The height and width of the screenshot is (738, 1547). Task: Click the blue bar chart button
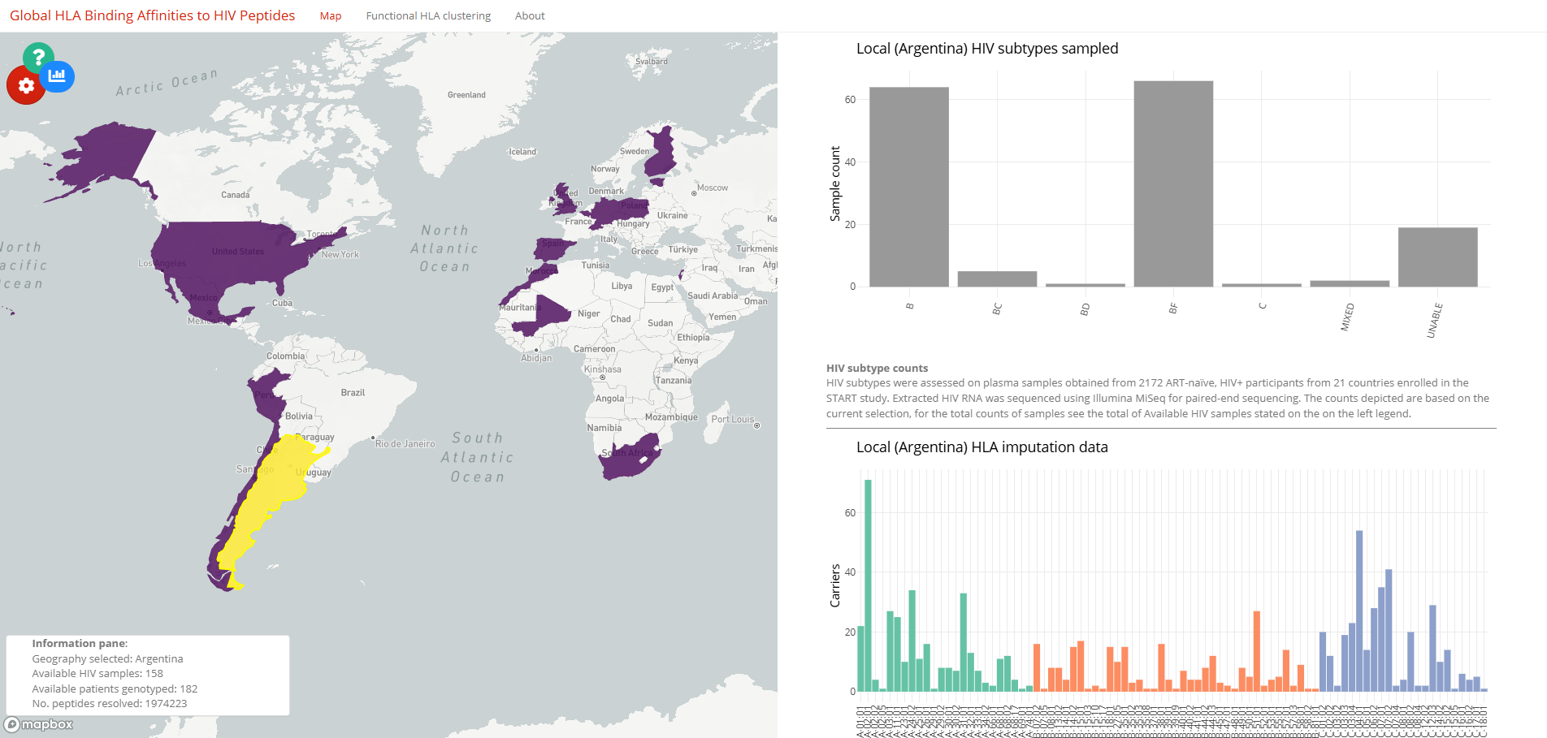57,76
